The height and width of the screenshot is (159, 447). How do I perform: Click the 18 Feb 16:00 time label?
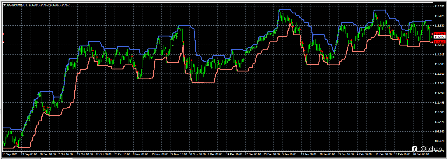[402, 154]
